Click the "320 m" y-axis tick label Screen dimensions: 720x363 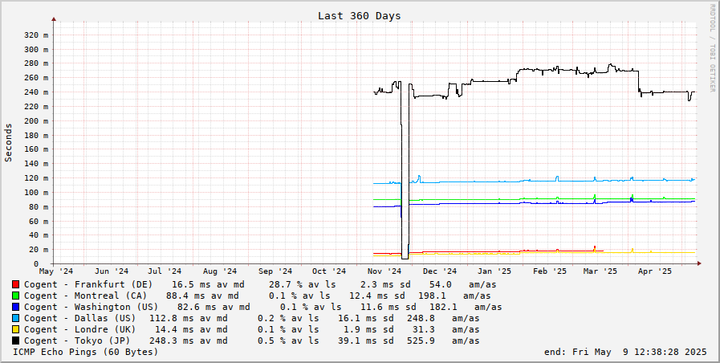[x=37, y=35]
